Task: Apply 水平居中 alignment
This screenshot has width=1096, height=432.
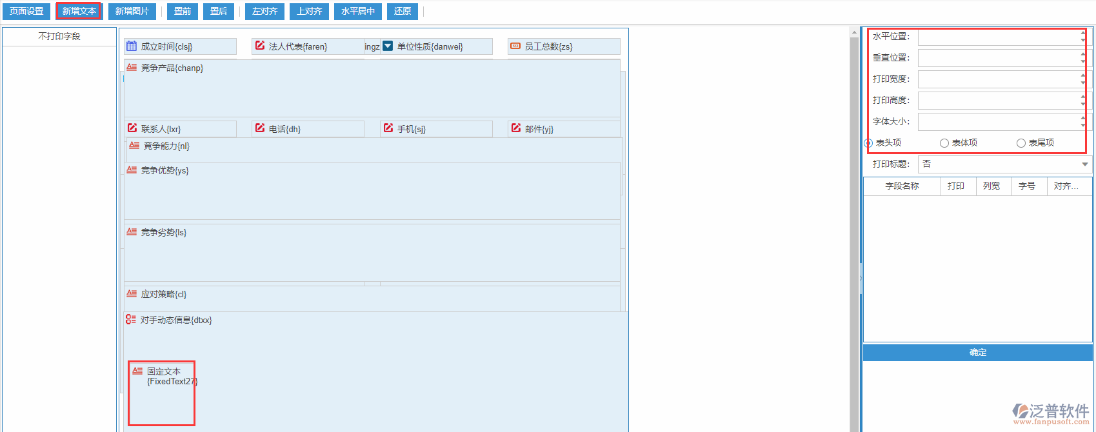Action: [x=358, y=12]
